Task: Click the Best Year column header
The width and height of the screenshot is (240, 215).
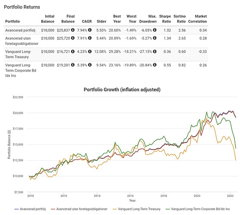Action: click(117, 19)
